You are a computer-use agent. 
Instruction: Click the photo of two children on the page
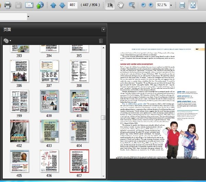click(x=180, y=139)
